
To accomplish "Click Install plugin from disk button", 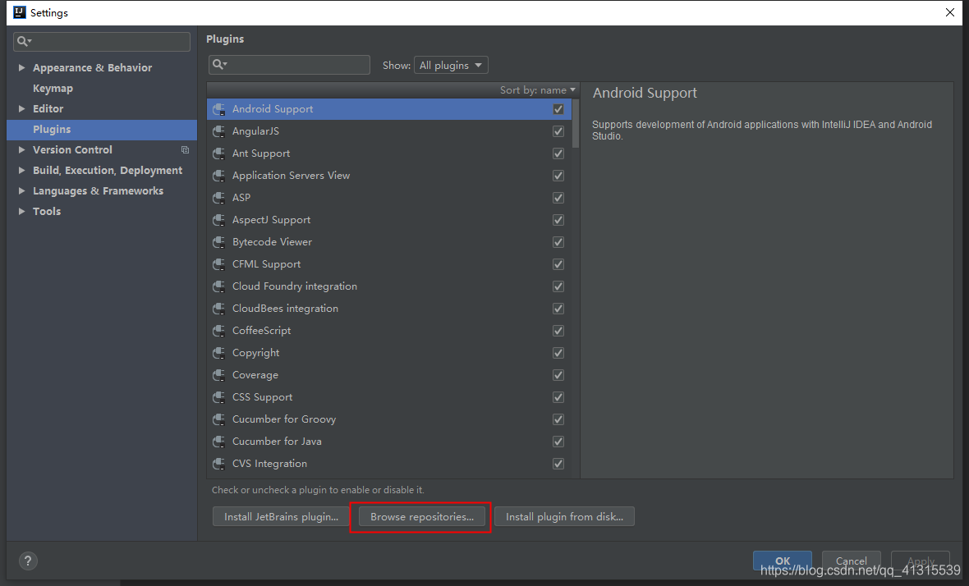I will click(x=564, y=517).
